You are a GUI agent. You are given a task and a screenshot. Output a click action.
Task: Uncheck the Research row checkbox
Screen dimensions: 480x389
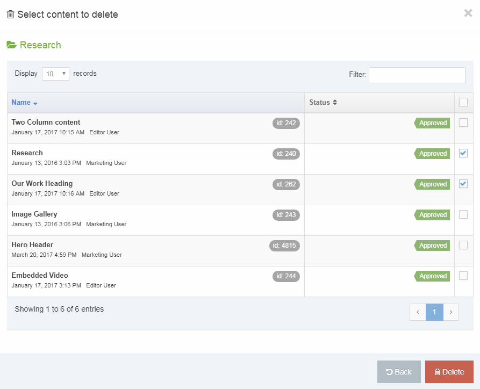(463, 153)
